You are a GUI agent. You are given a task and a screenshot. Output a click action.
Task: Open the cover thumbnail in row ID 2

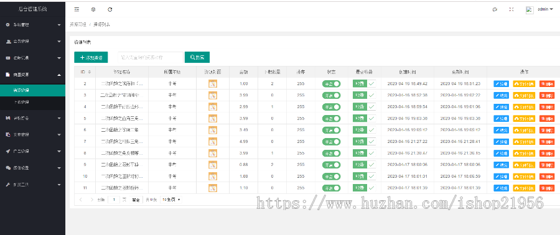213,84
